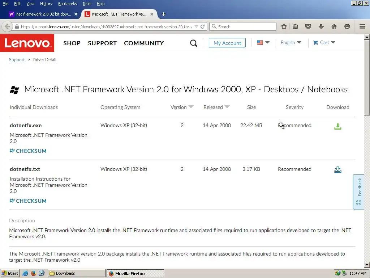
Task: Open the Help menu
Action: [101, 4]
